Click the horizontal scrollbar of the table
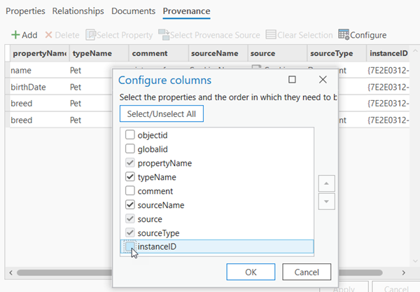 click(x=63, y=272)
